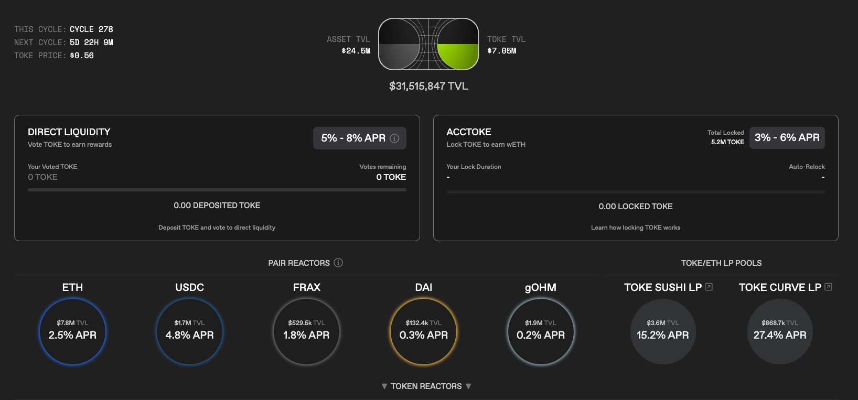Click Deposit TOKE and vote link

click(217, 228)
